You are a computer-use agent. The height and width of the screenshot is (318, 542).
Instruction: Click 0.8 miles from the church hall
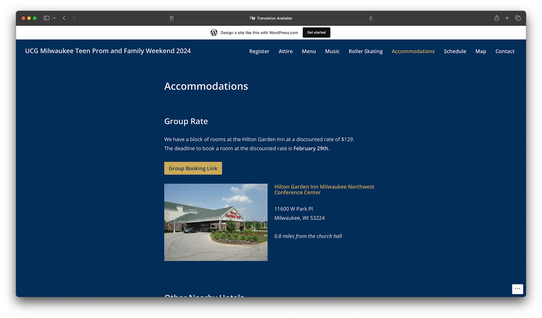tap(308, 236)
